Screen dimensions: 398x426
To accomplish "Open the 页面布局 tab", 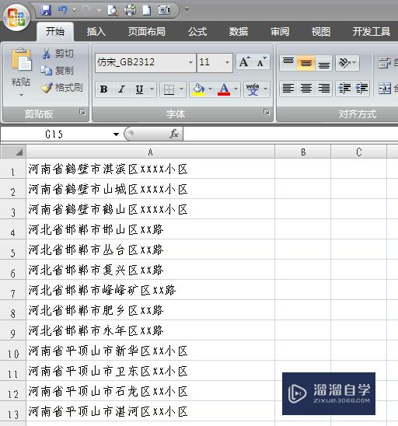I will click(x=147, y=32).
